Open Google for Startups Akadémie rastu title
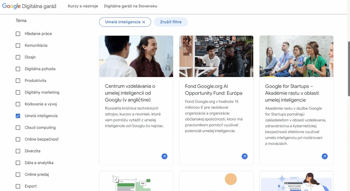The height and width of the screenshot is (191, 350). 292,93
